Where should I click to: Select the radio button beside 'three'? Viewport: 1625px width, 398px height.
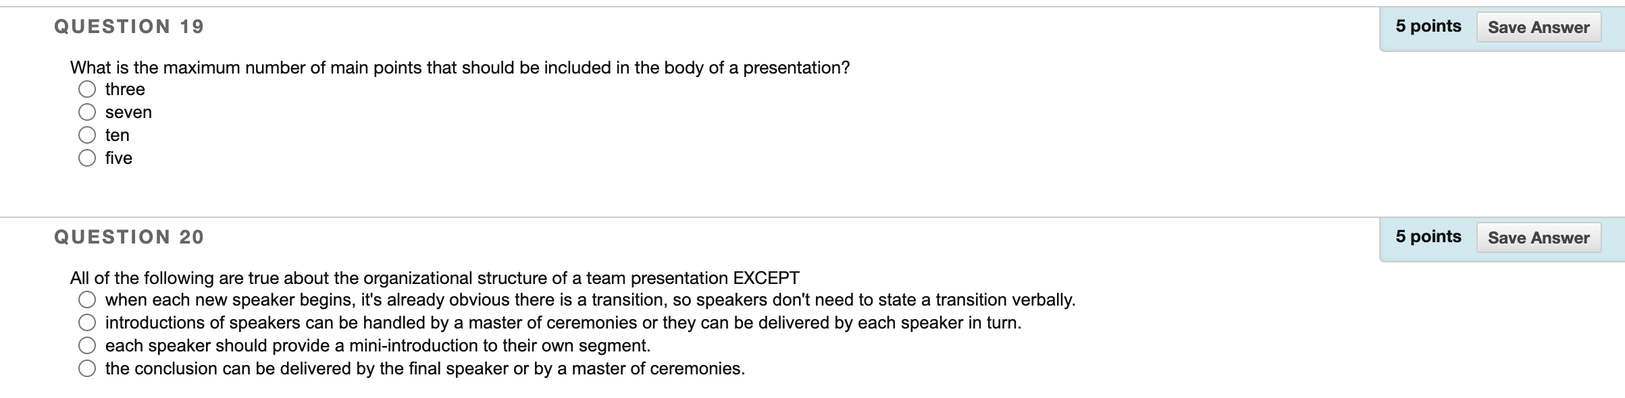(87, 89)
